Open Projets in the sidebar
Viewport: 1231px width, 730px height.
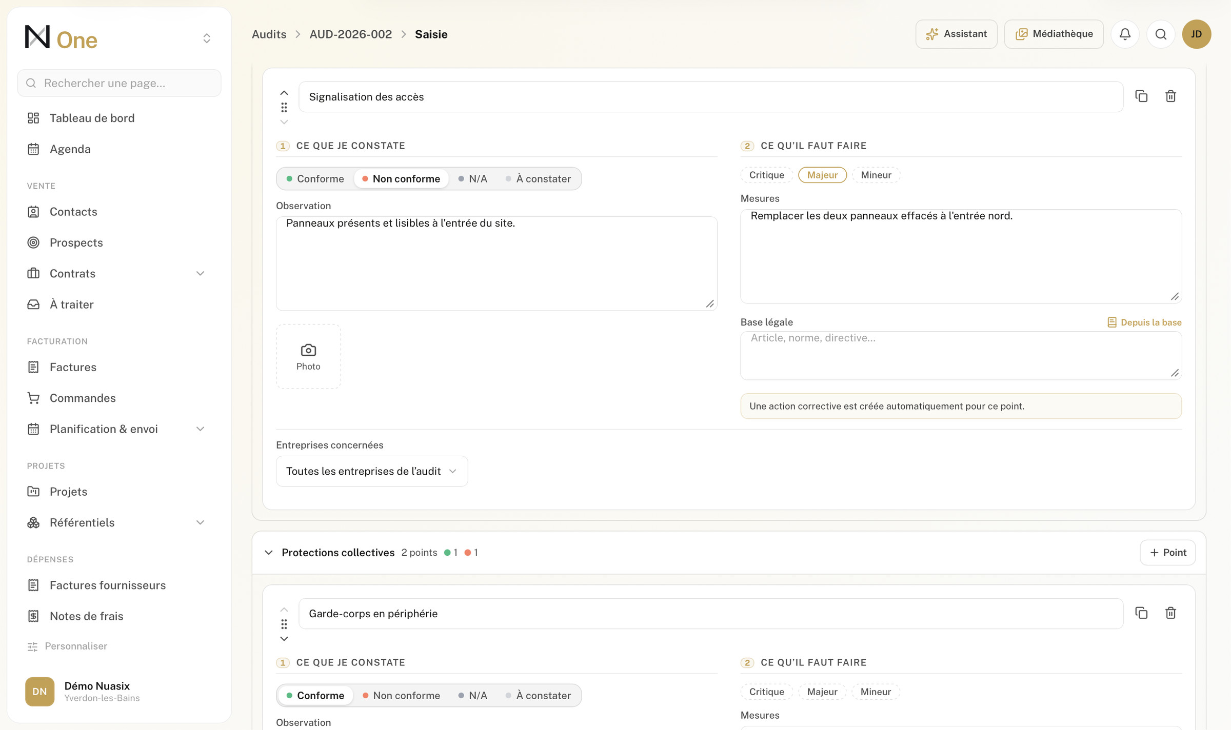pyautogui.click(x=119, y=492)
